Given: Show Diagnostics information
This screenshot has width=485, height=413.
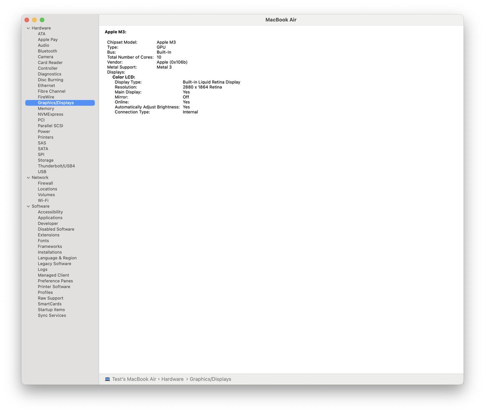Looking at the screenshot, I should [x=49, y=74].
